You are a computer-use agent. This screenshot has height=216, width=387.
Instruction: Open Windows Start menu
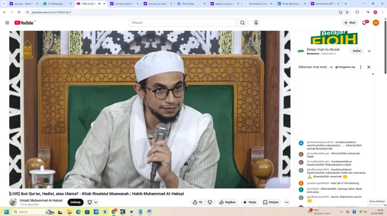pyautogui.click(x=6, y=211)
